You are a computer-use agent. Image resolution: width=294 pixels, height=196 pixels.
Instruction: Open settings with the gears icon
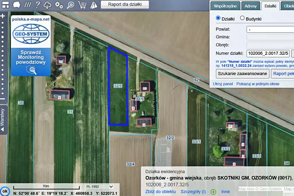click(59, 5)
